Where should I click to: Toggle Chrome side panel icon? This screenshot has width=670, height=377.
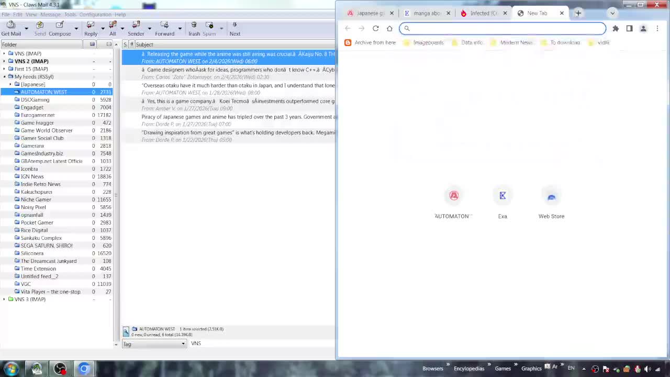pos(629,28)
